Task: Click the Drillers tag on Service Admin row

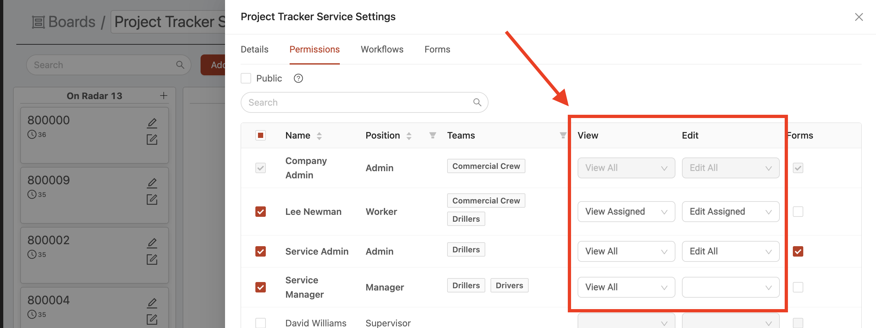Action: click(x=466, y=249)
